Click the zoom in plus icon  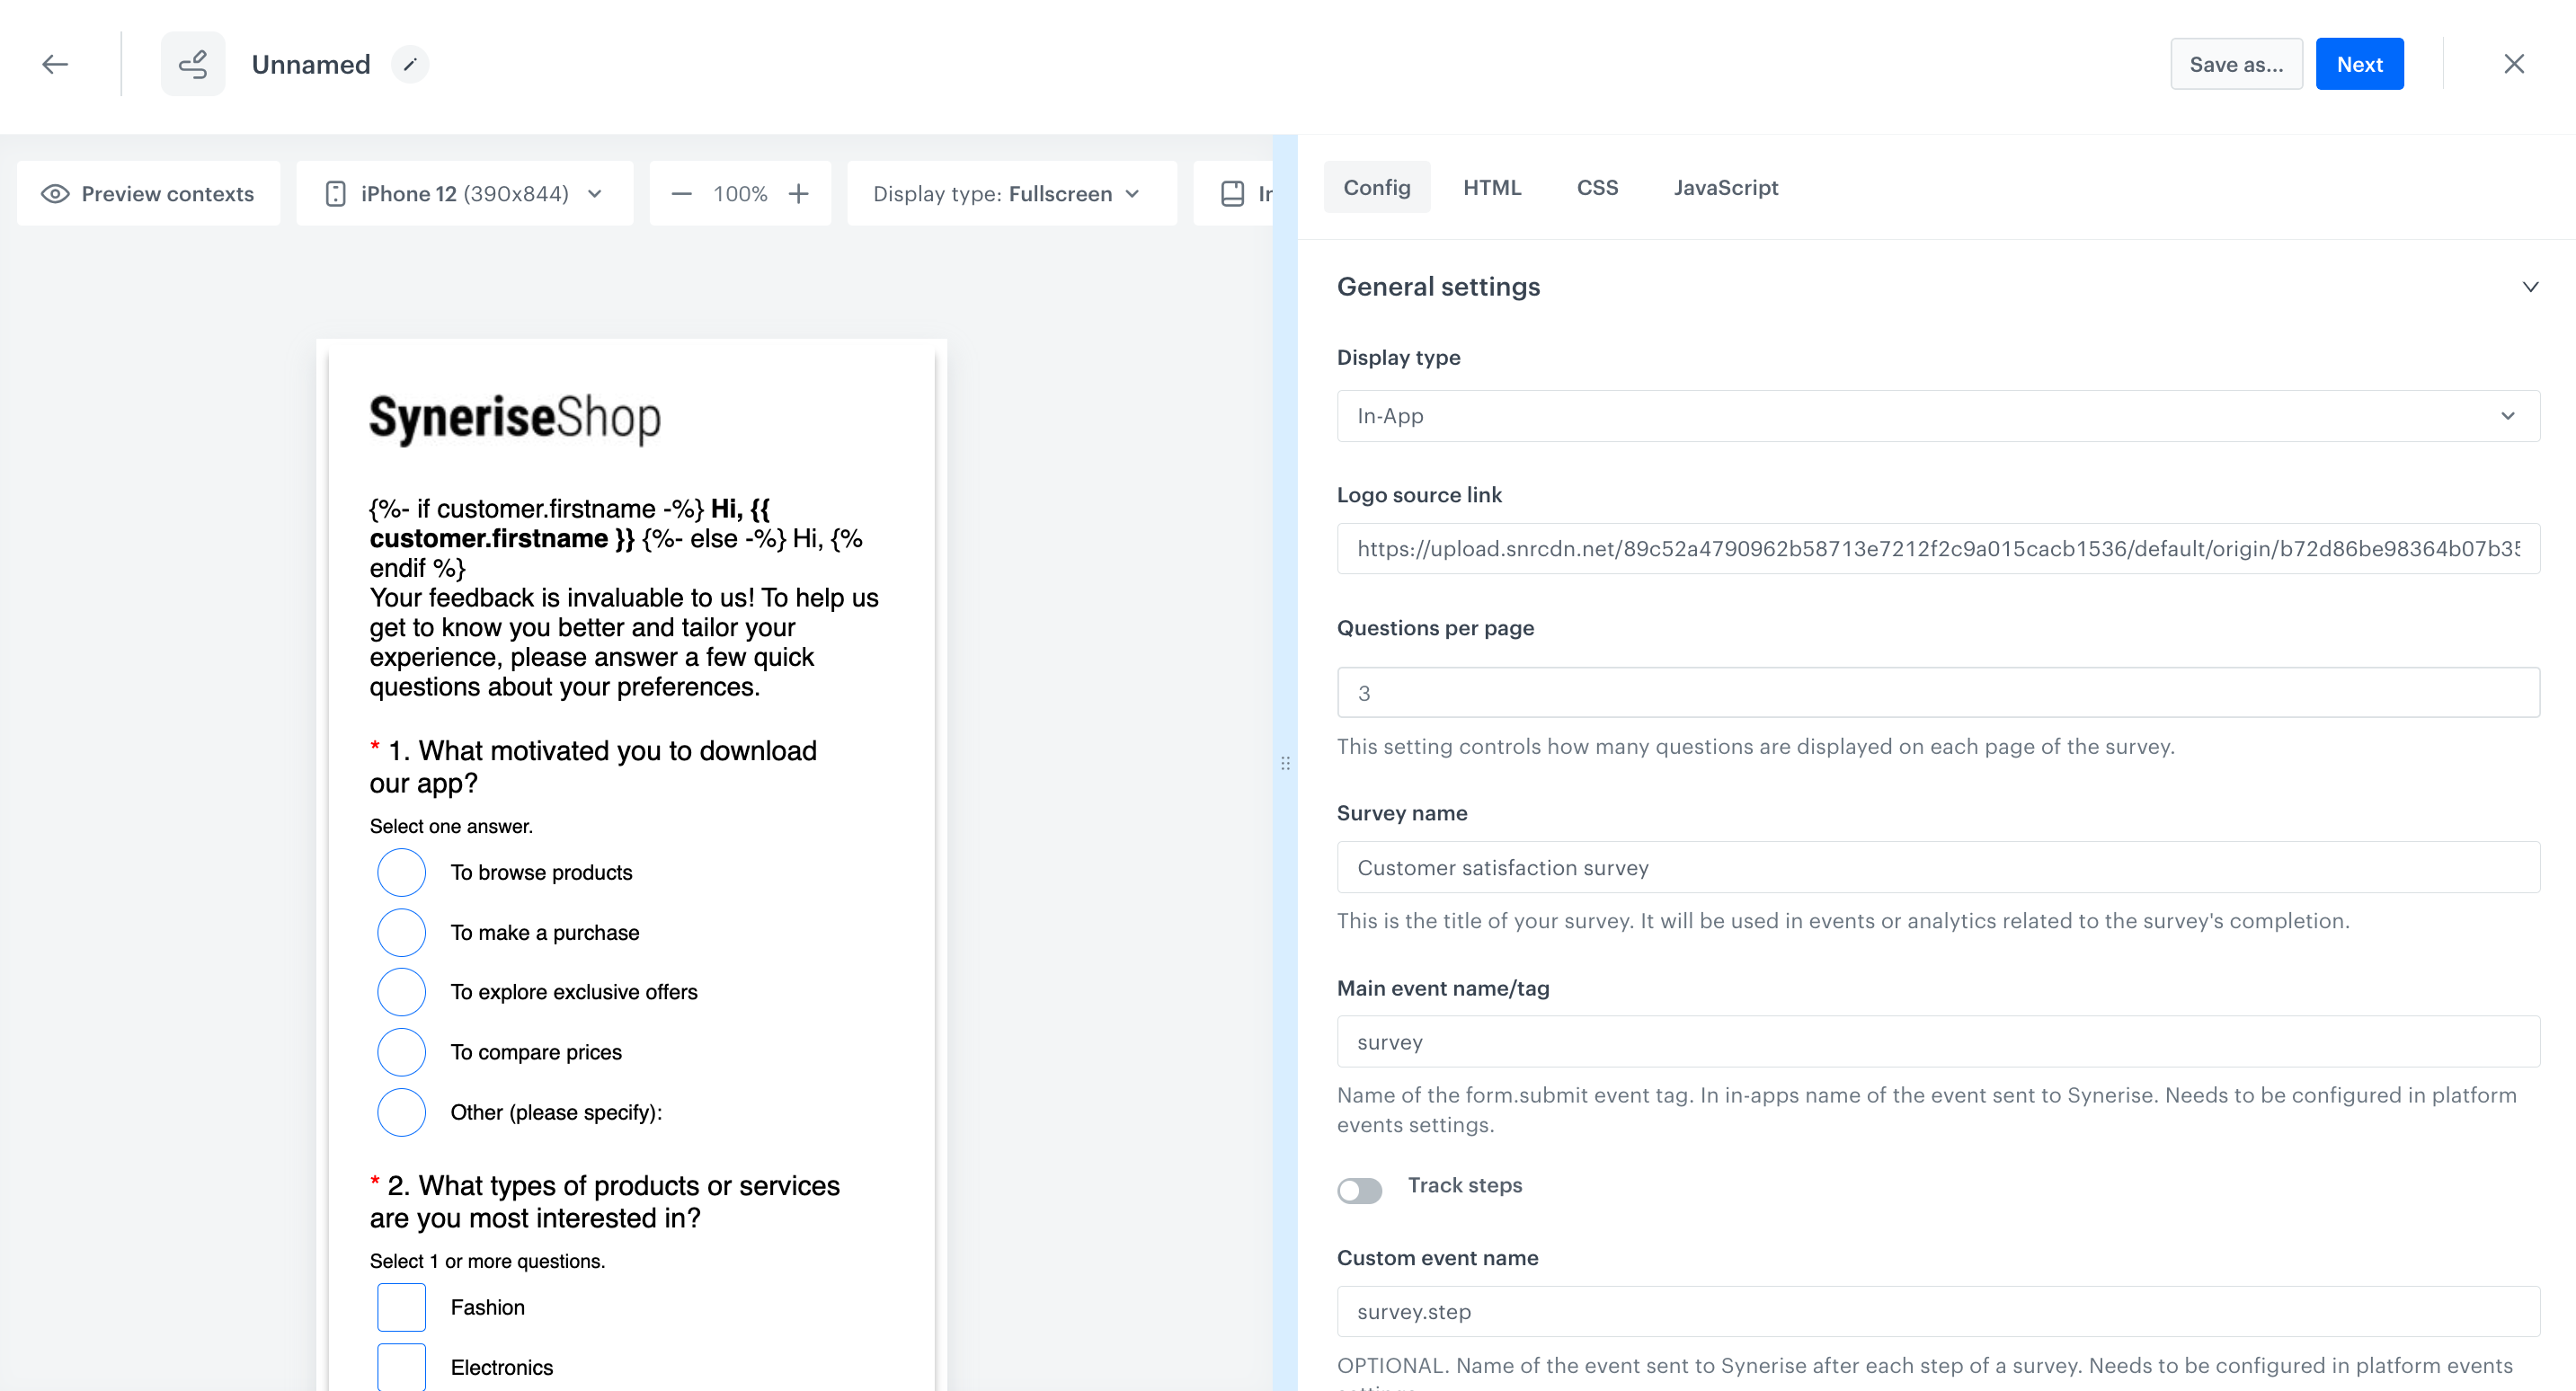coord(798,194)
